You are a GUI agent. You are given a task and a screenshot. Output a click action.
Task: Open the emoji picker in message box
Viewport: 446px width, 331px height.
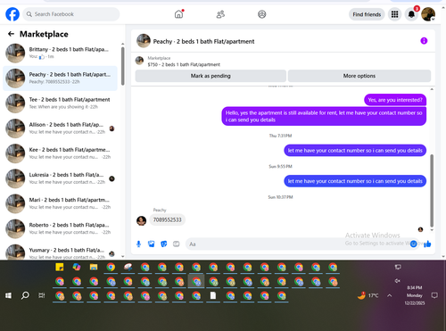(413, 244)
